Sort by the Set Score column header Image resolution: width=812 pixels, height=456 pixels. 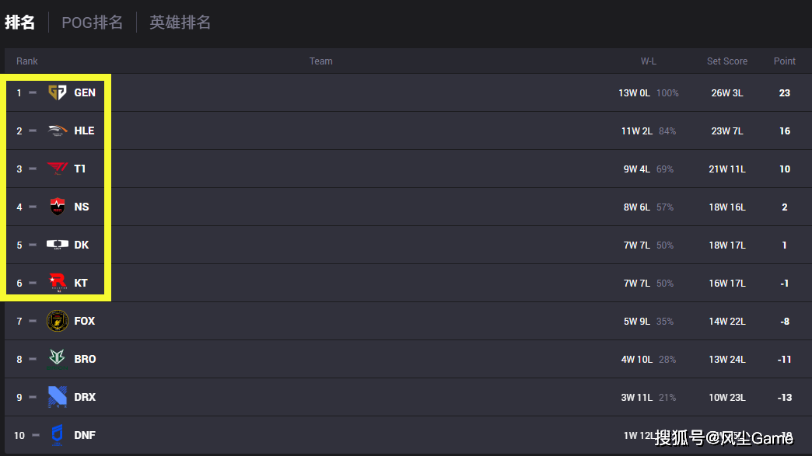pos(726,61)
